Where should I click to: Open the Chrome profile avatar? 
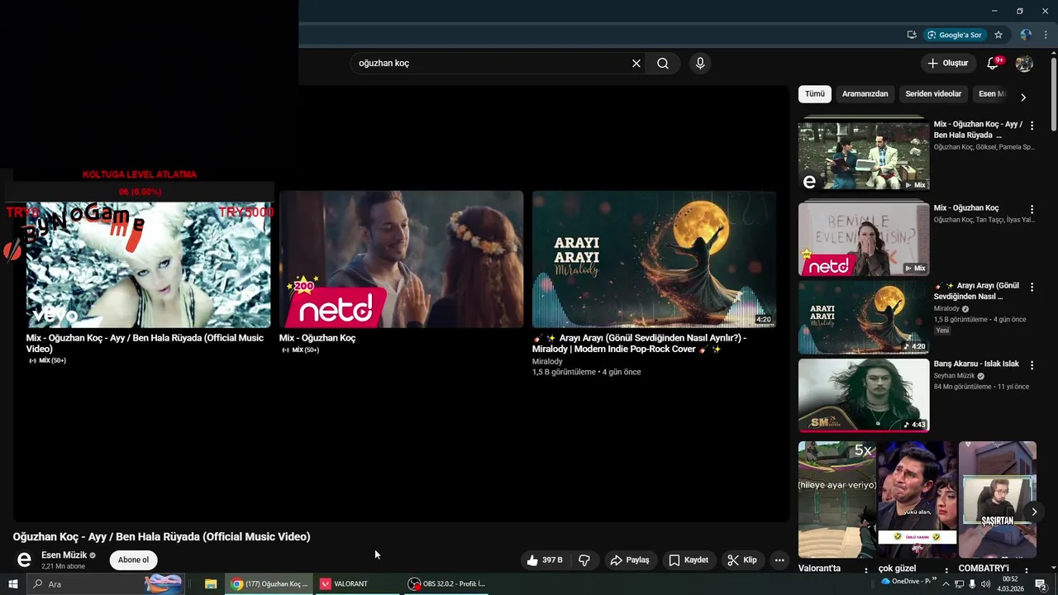point(1026,35)
